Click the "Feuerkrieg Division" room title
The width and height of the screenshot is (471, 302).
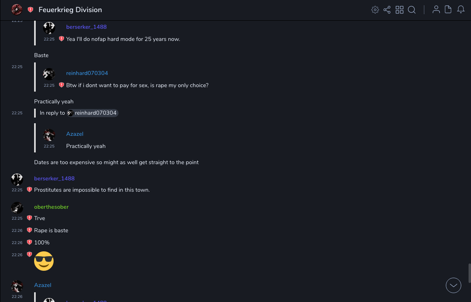(x=70, y=10)
